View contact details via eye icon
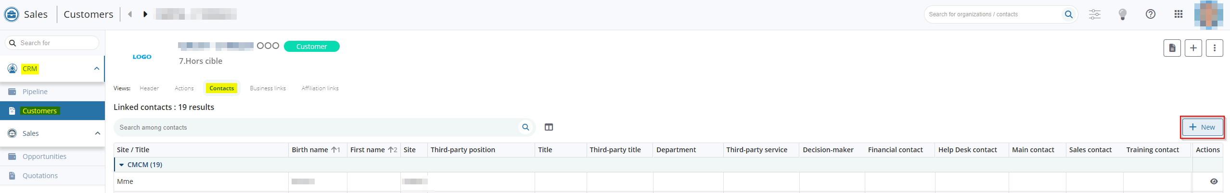 click(1214, 181)
